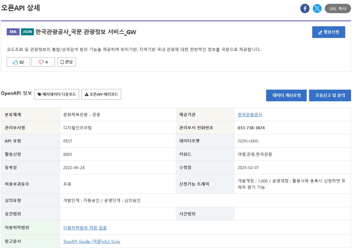Select the phone number 033-738-3874

pos(251,128)
